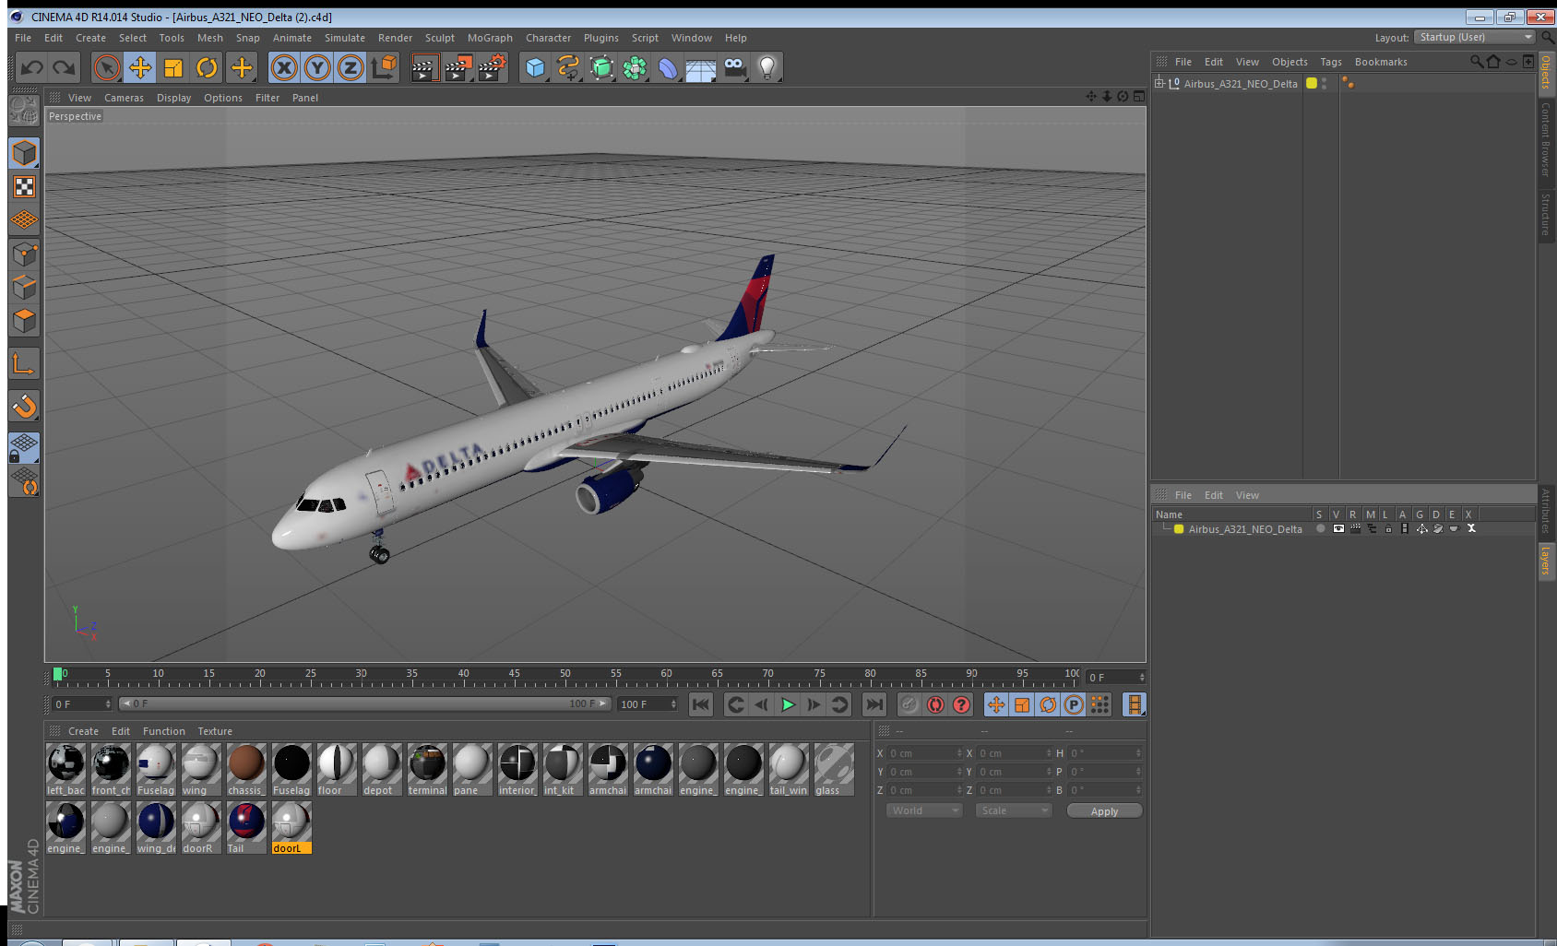
Task: Open the timeline film-strip options icon
Action: (1135, 704)
